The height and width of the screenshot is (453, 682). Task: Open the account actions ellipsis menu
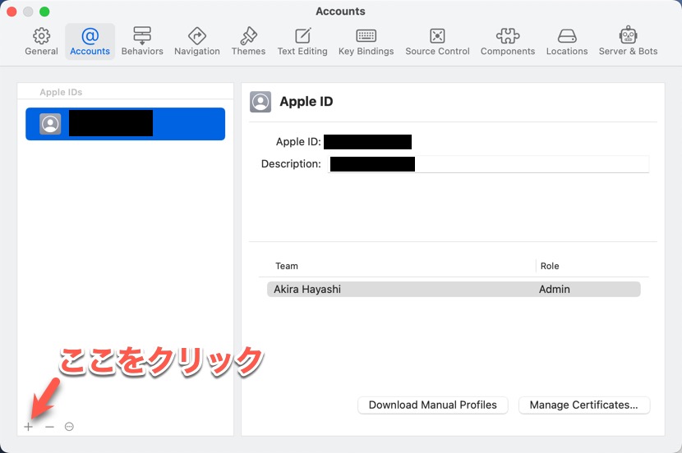pyautogui.click(x=69, y=427)
